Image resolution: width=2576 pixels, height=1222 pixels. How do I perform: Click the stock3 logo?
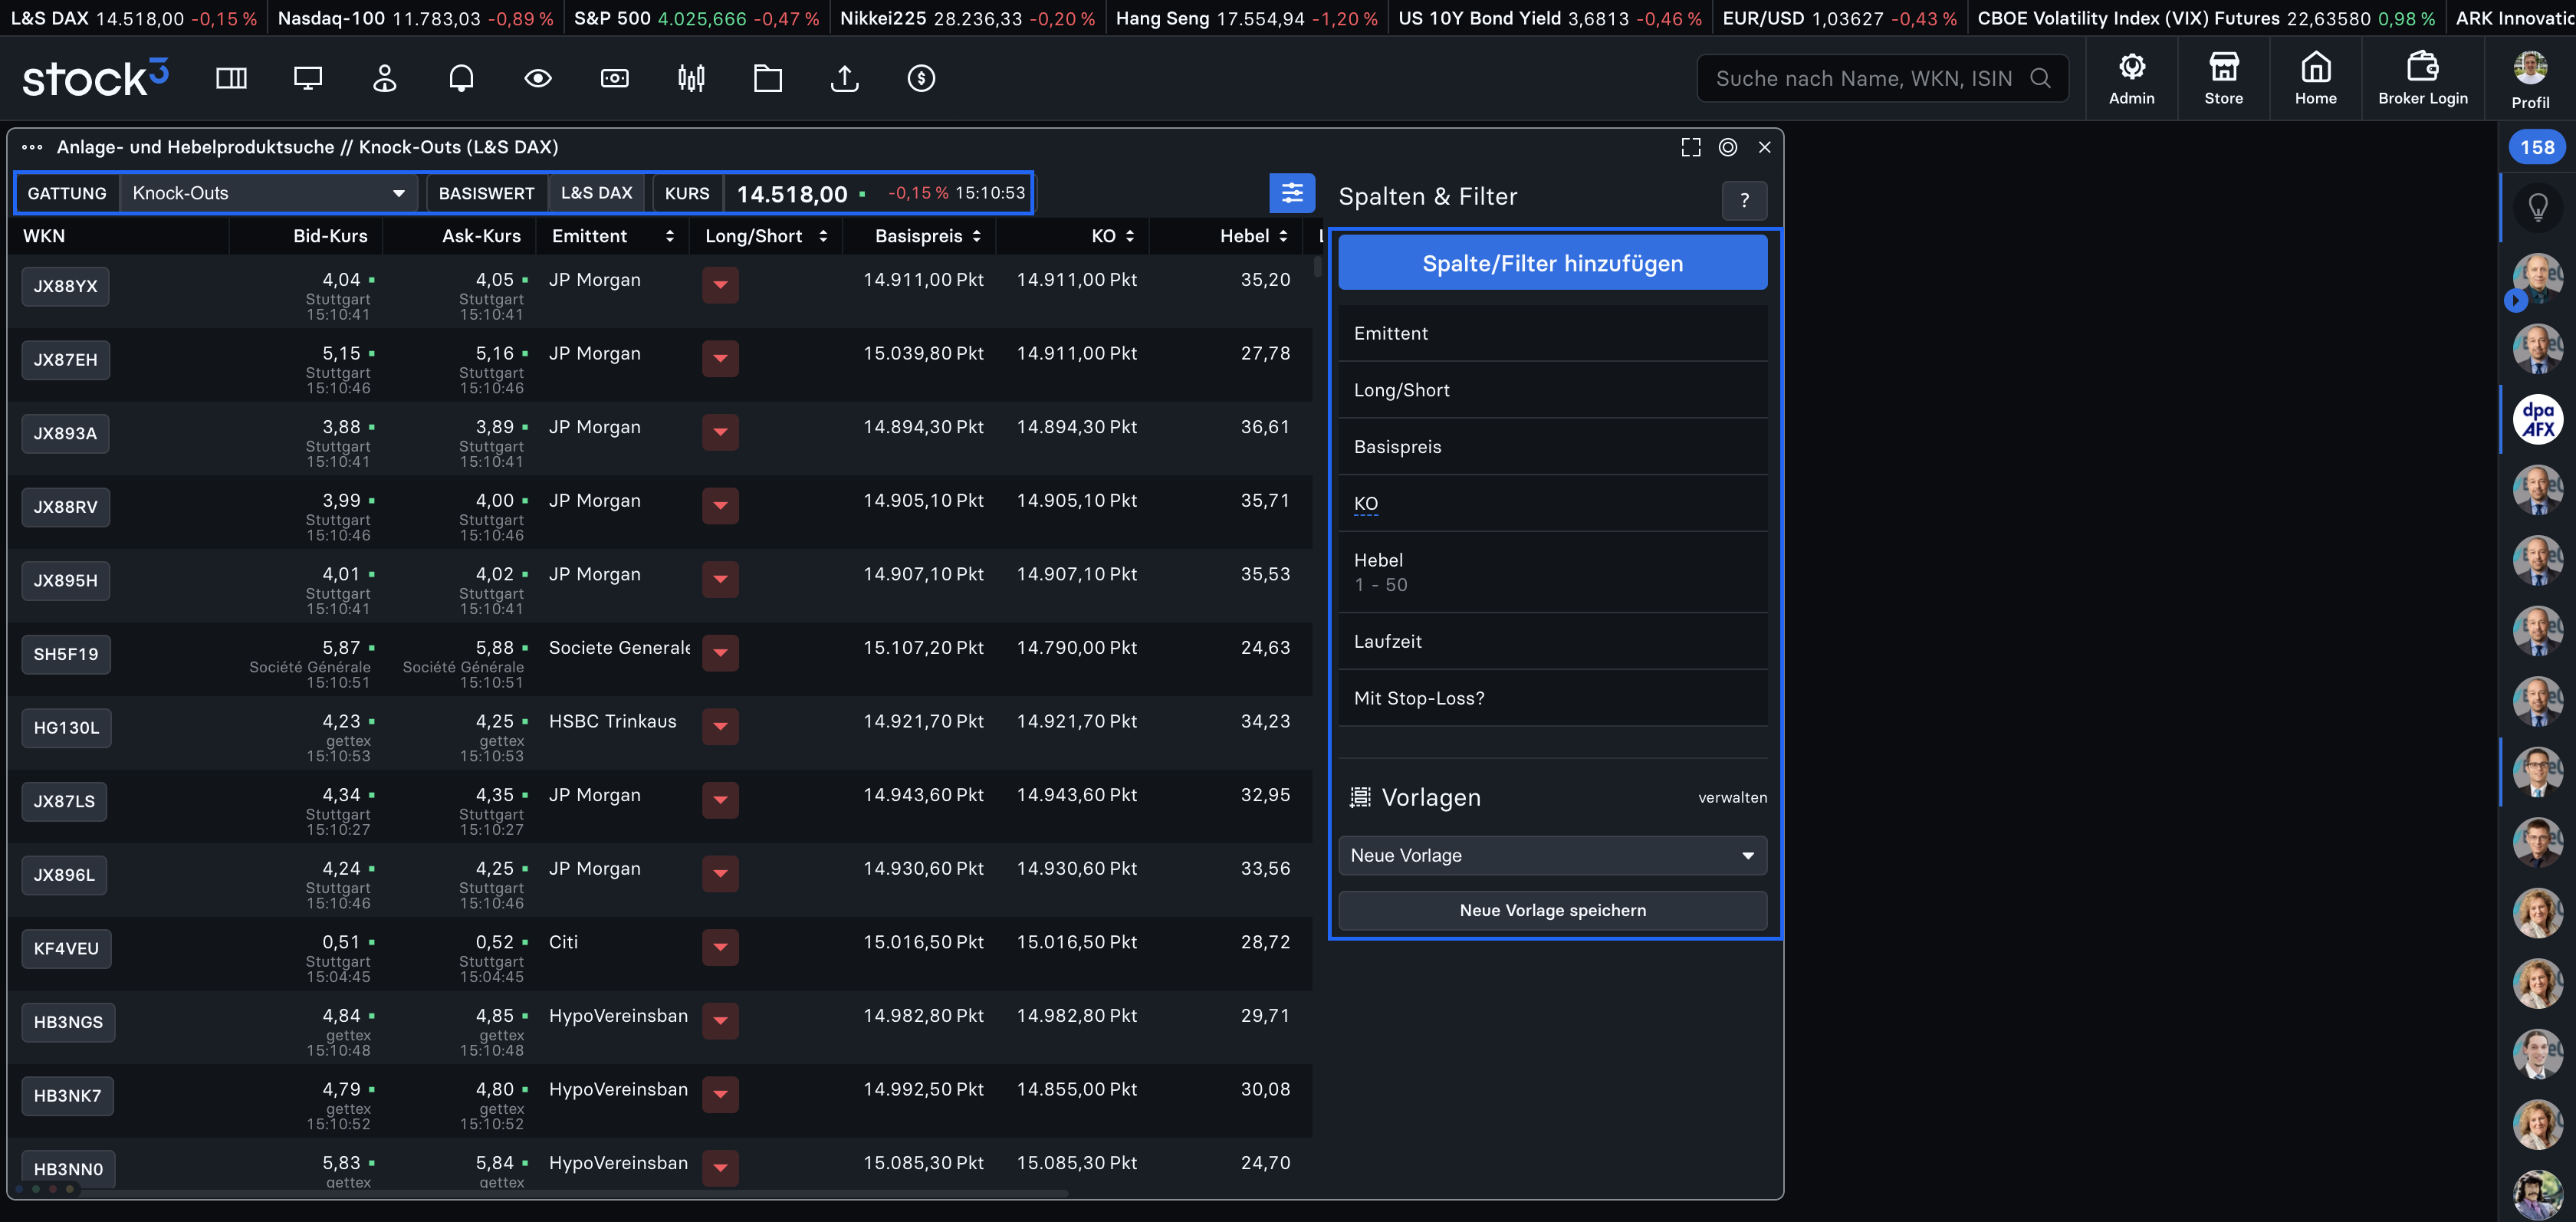coord(95,78)
